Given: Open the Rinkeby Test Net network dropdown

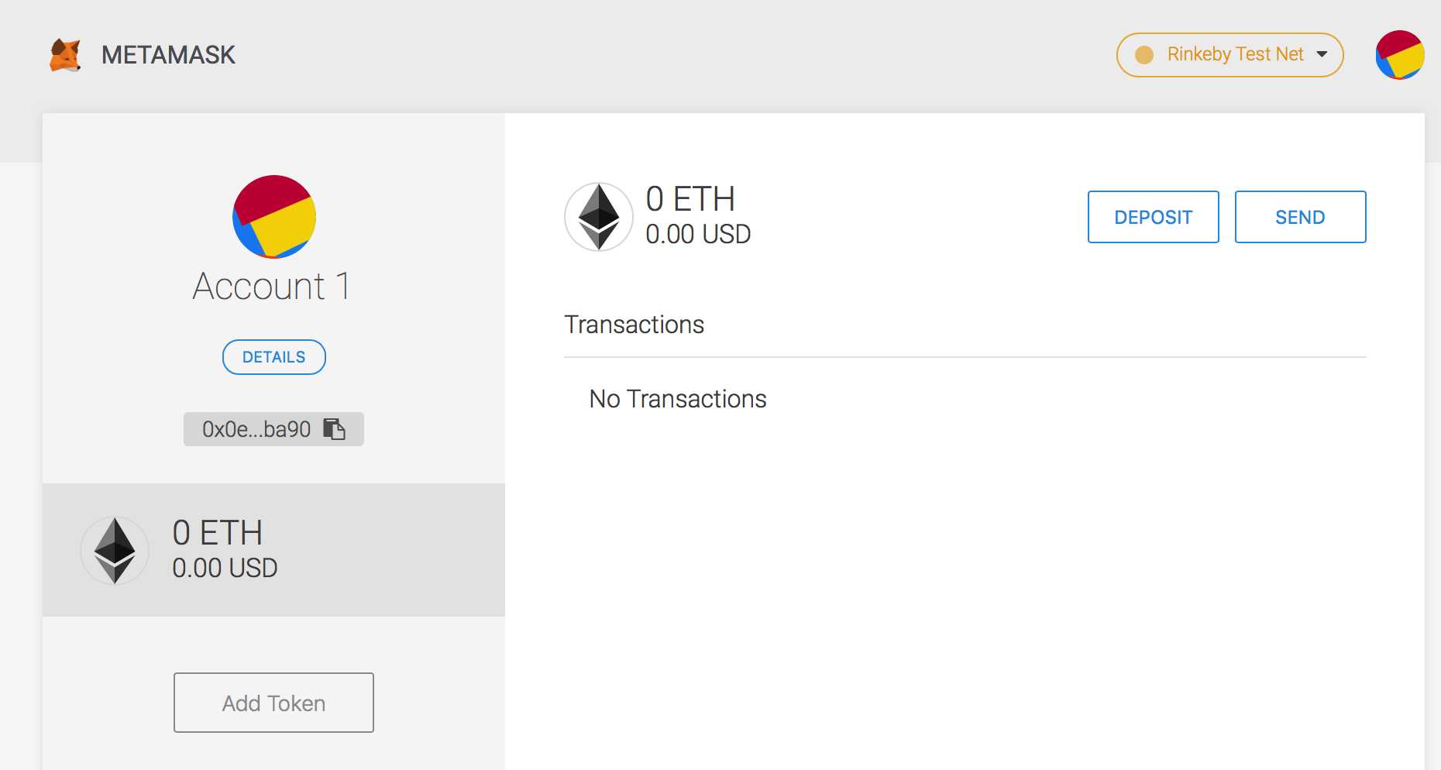Looking at the screenshot, I should pyautogui.click(x=1229, y=55).
